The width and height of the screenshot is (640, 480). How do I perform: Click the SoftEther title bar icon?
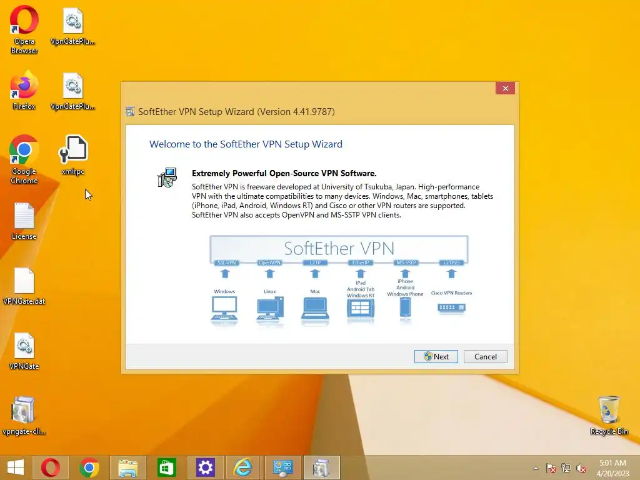click(x=130, y=111)
